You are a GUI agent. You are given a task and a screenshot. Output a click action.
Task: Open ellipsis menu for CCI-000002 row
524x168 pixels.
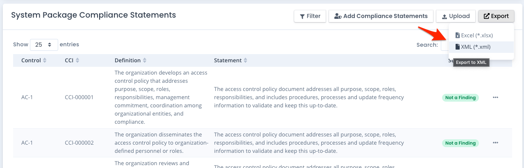click(x=495, y=143)
